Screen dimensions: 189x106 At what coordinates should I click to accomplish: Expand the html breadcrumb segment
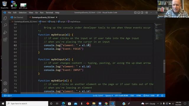43,21
